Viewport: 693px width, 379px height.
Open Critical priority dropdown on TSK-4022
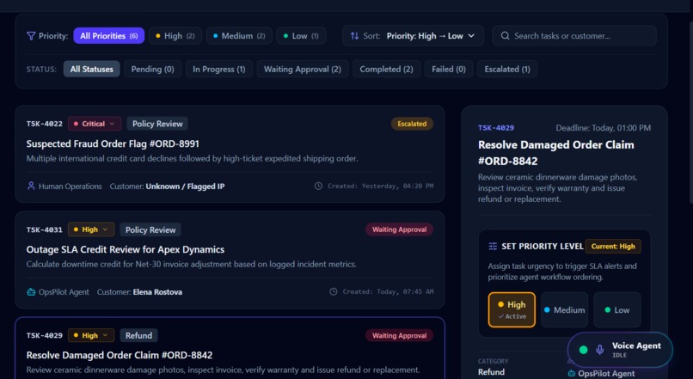point(94,124)
